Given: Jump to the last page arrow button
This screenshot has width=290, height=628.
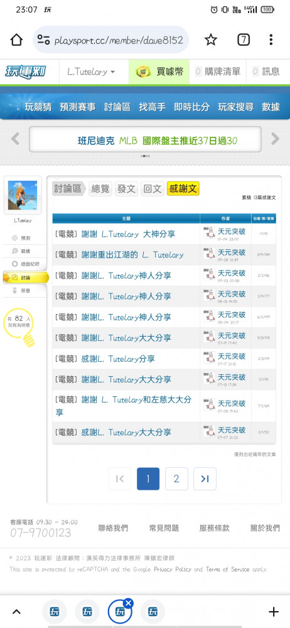Looking at the screenshot, I should (205, 479).
